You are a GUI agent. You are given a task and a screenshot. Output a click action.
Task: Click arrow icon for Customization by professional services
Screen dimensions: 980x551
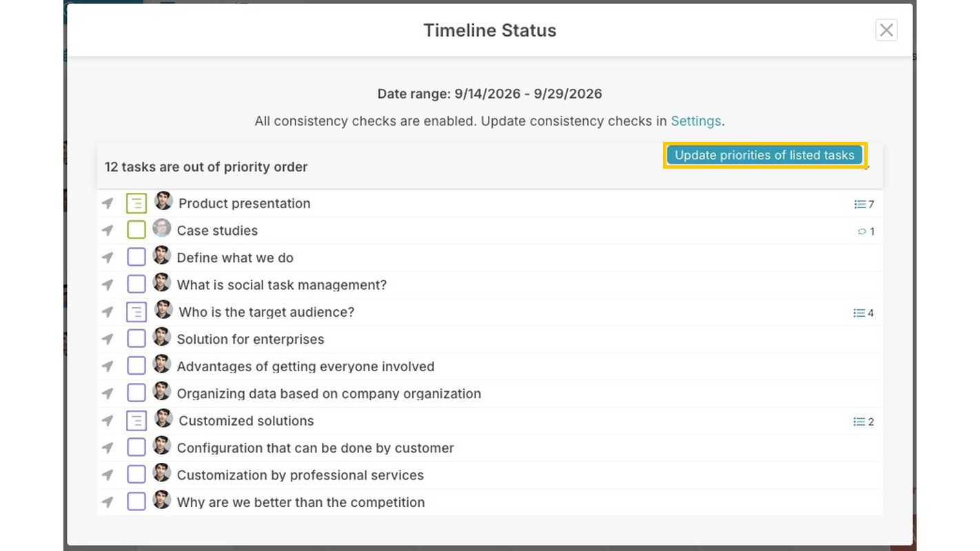(x=108, y=475)
